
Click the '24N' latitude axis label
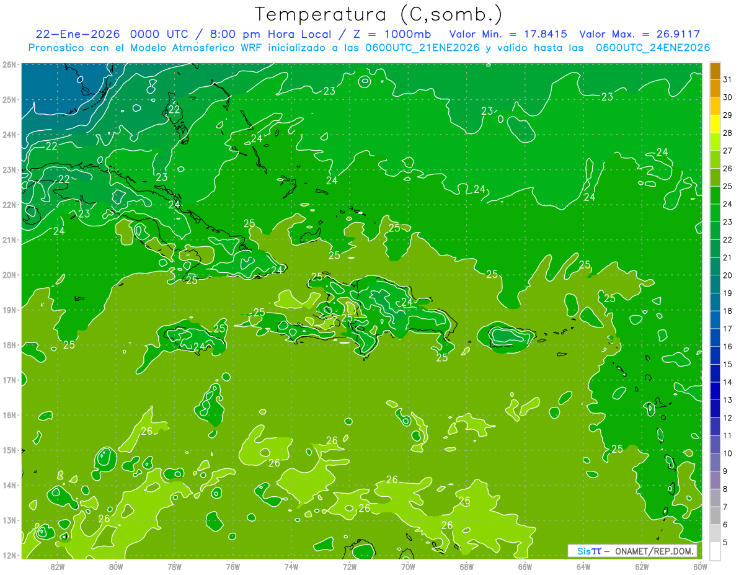pos(9,135)
